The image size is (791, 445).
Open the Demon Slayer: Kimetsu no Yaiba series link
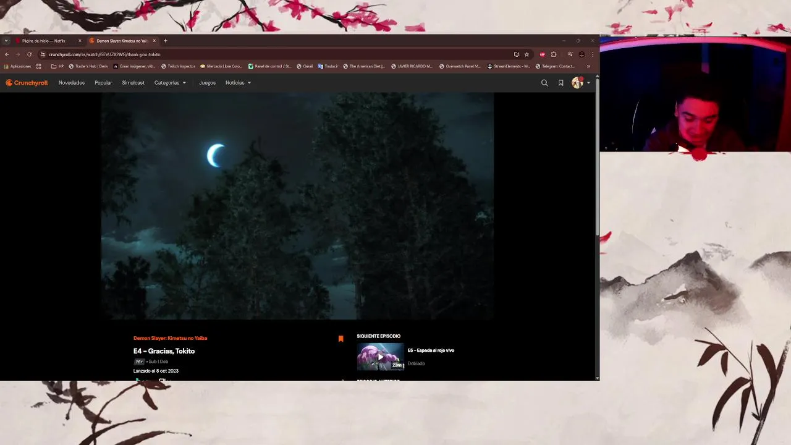coord(170,338)
